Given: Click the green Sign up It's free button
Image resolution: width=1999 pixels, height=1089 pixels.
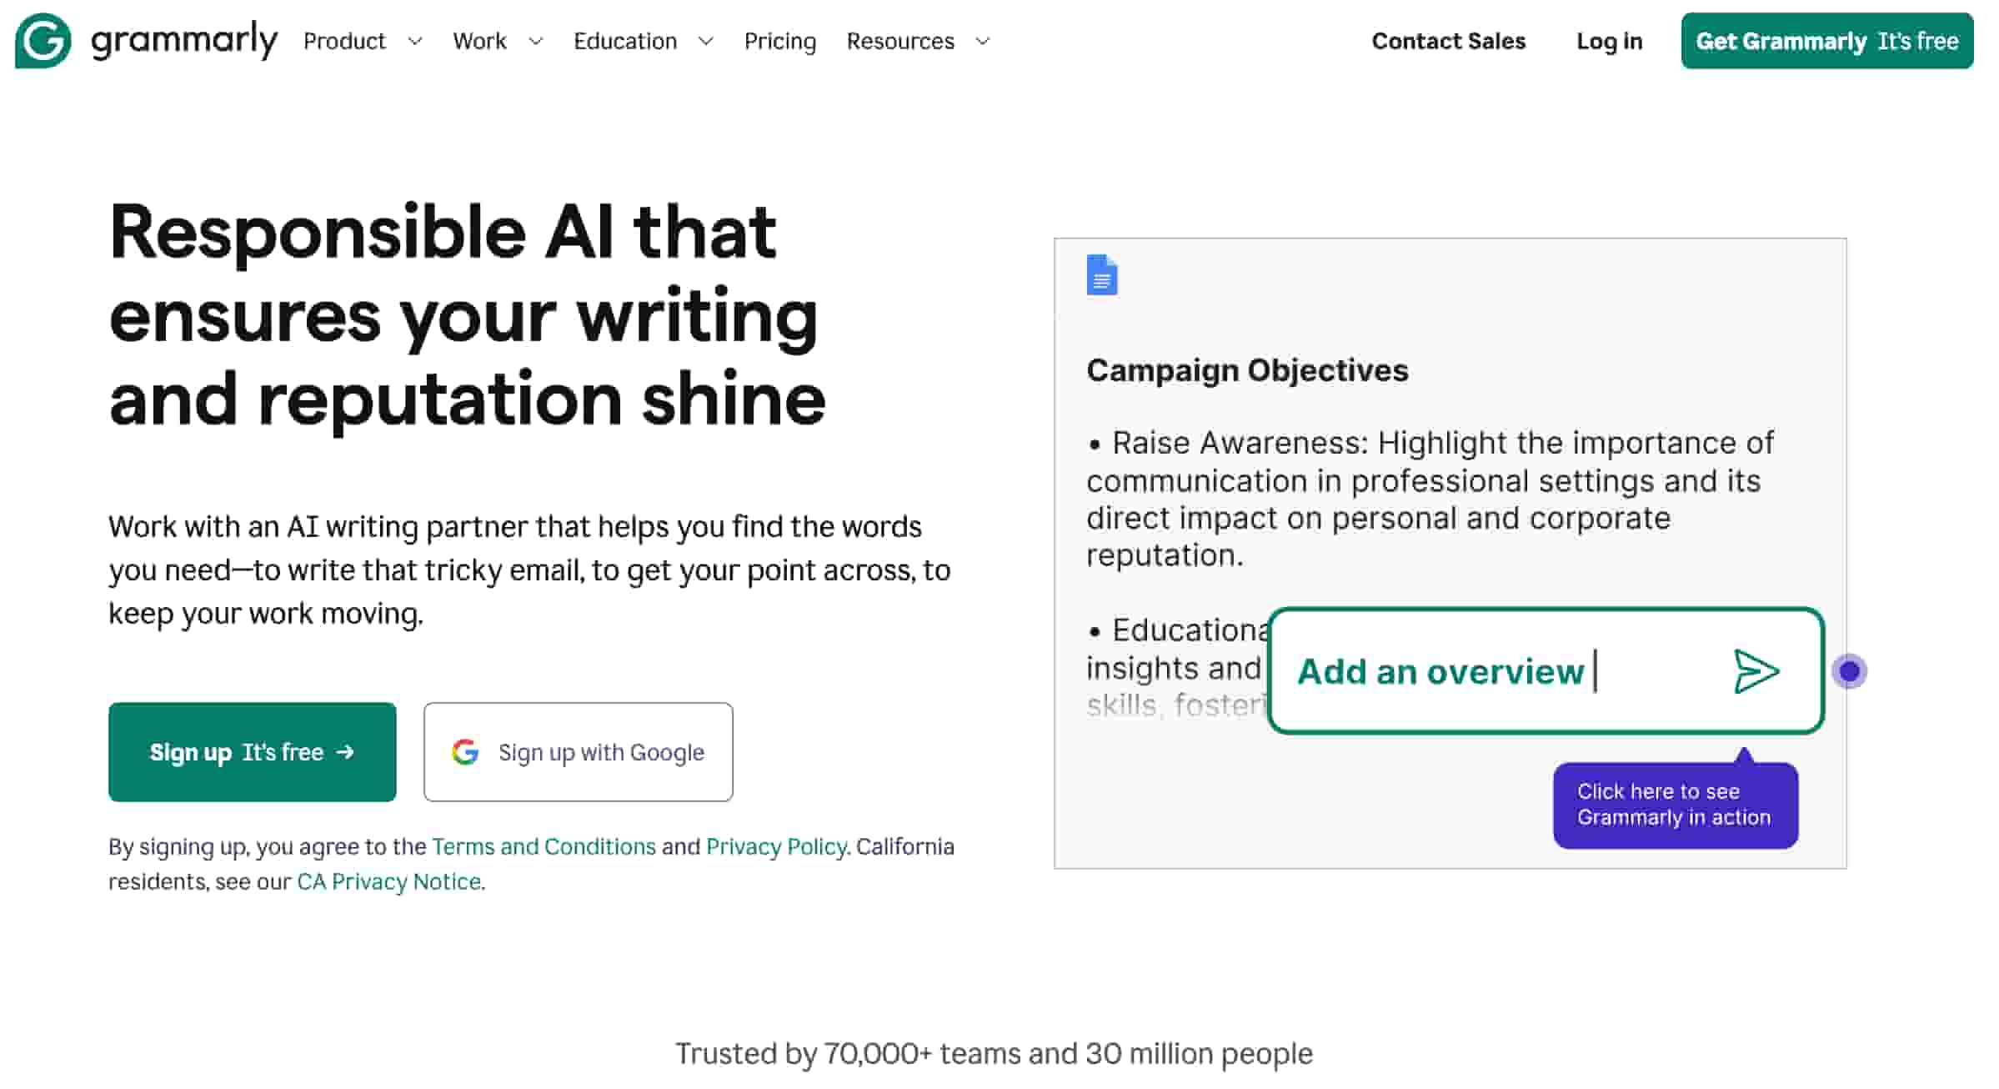Looking at the screenshot, I should (x=252, y=751).
